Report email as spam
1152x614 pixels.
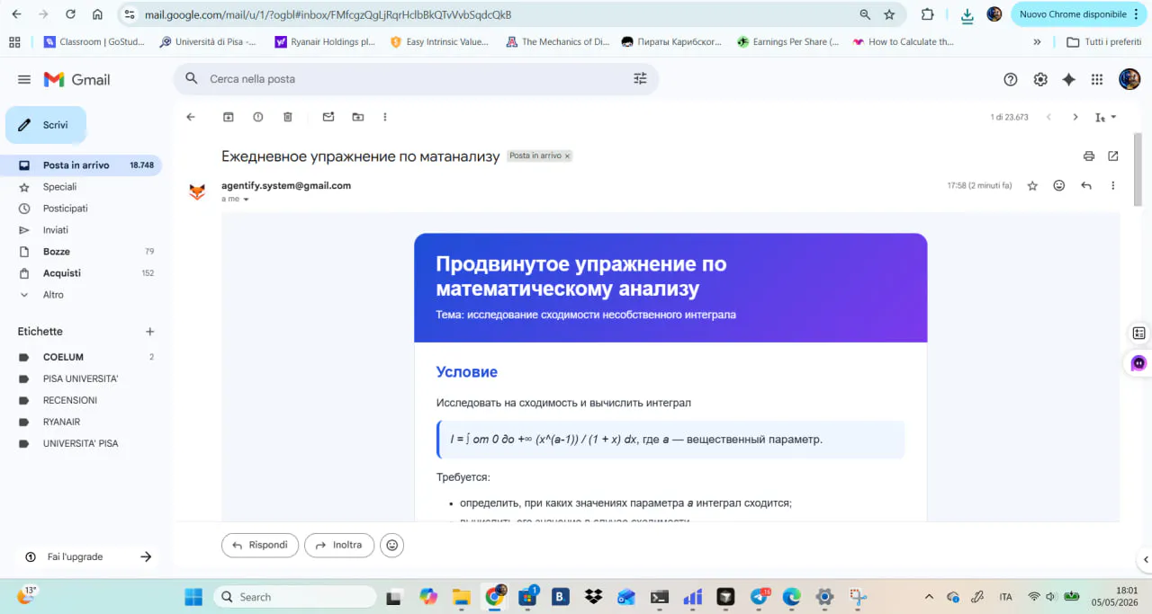pyautogui.click(x=258, y=117)
